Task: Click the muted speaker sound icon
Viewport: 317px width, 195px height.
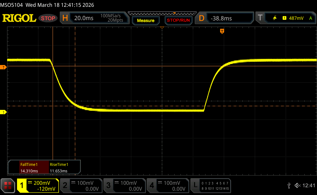Action: [297, 185]
